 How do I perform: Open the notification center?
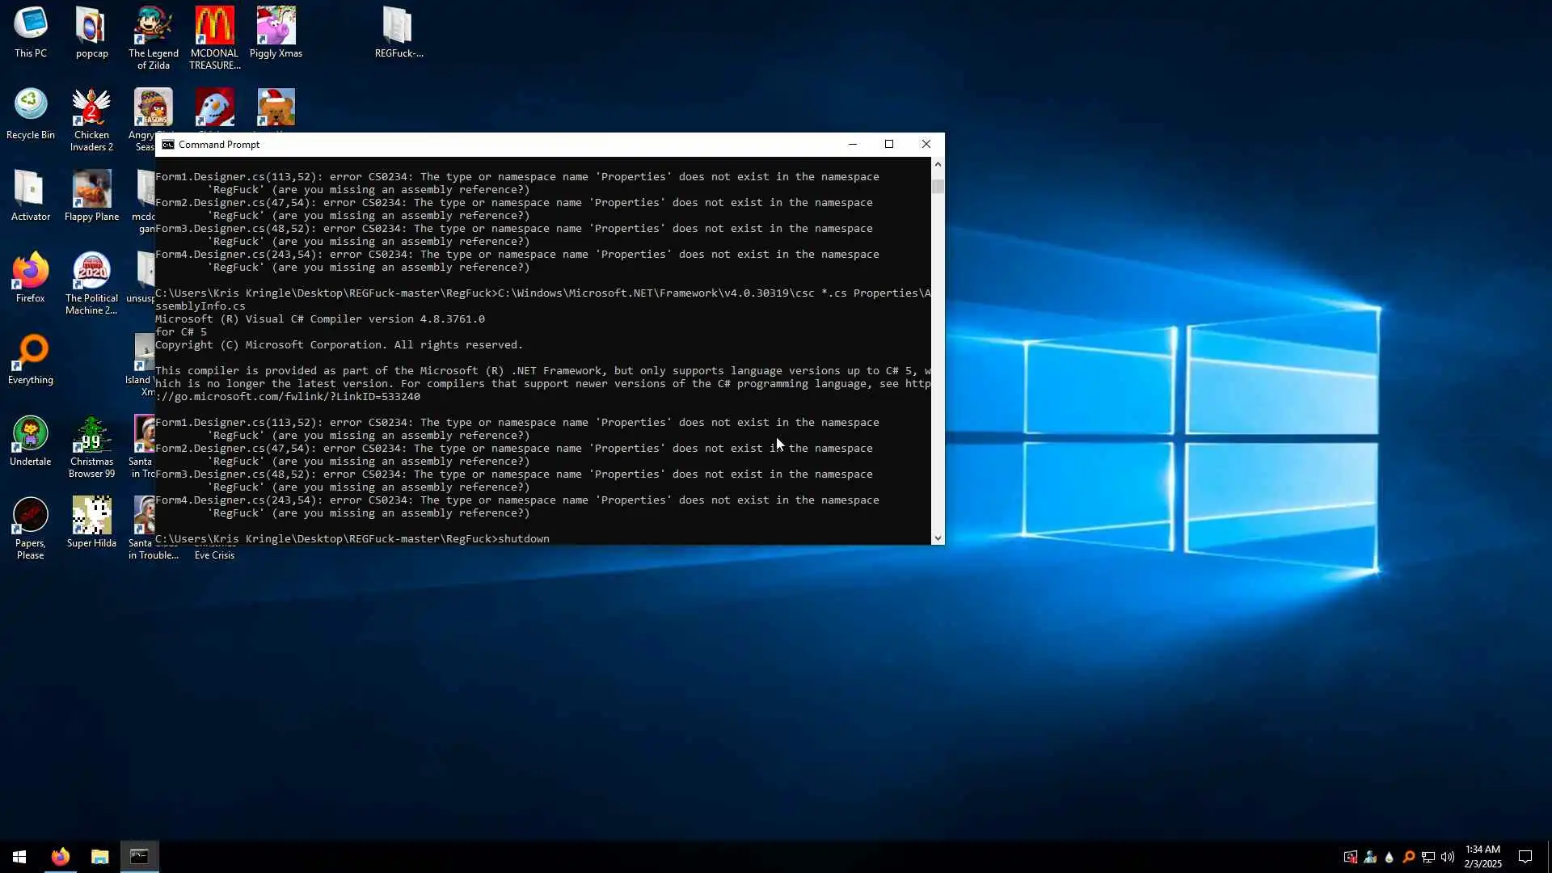pos(1525,857)
